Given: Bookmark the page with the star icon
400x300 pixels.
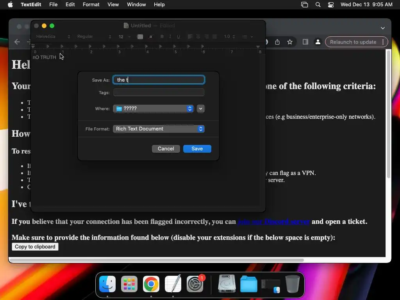Looking at the screenshot, I should [289, 42].
